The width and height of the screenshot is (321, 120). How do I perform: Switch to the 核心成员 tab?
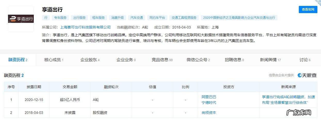pyautogui.click(x=54, y=60)
